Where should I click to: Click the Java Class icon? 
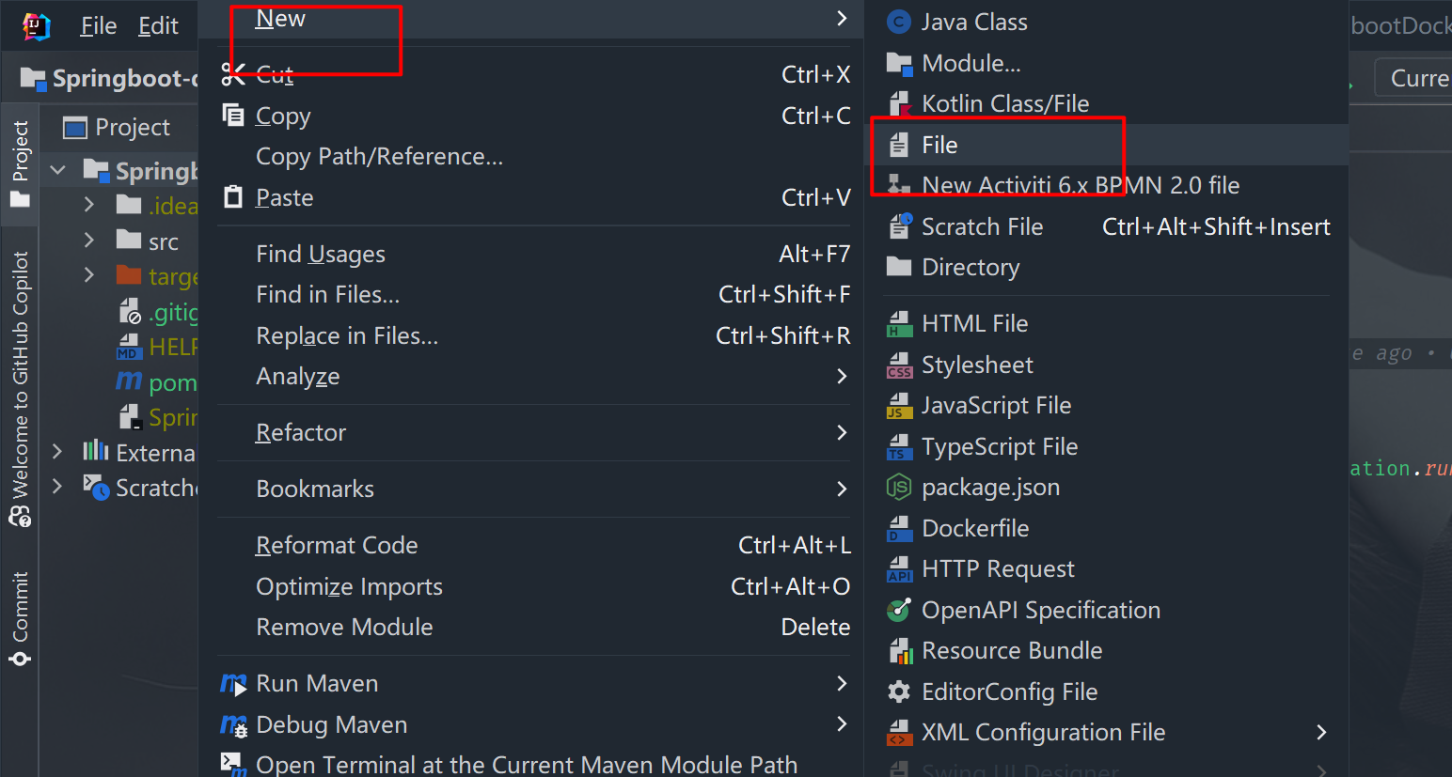[x=899, y=23]
